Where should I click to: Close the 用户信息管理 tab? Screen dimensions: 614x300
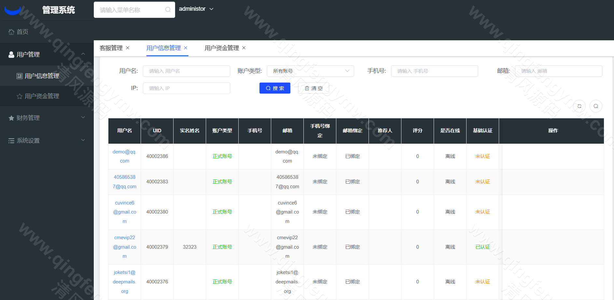pos(186,48)
